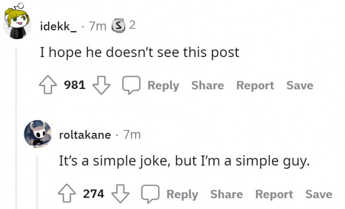The height and width of the screenshot is (209, 345).
Task: Downvote roltakane's reply
Action: coord(119,194)
